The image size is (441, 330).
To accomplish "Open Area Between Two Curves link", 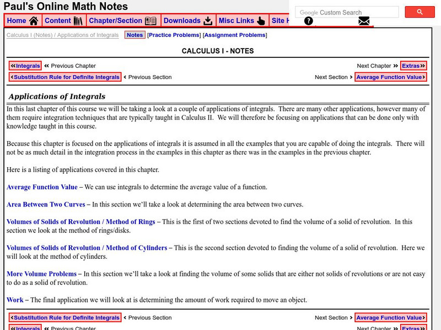I will [46, 204].
